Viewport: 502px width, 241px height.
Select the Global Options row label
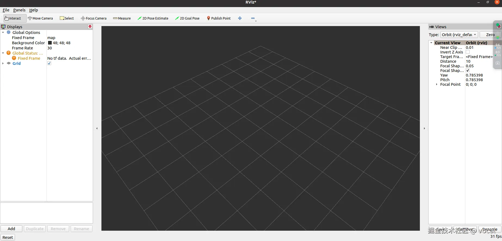point(26,32)
